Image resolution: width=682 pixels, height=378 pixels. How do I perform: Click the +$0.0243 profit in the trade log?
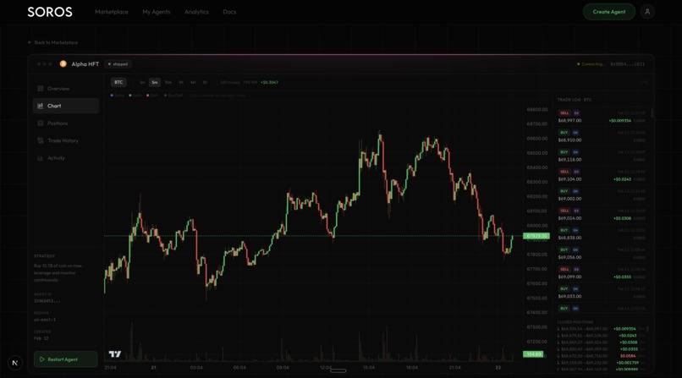[623, 179]
